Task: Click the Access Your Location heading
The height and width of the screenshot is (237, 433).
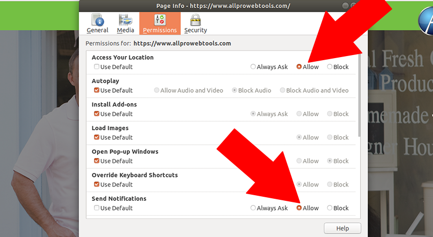Action: click(x=123, y=57)
